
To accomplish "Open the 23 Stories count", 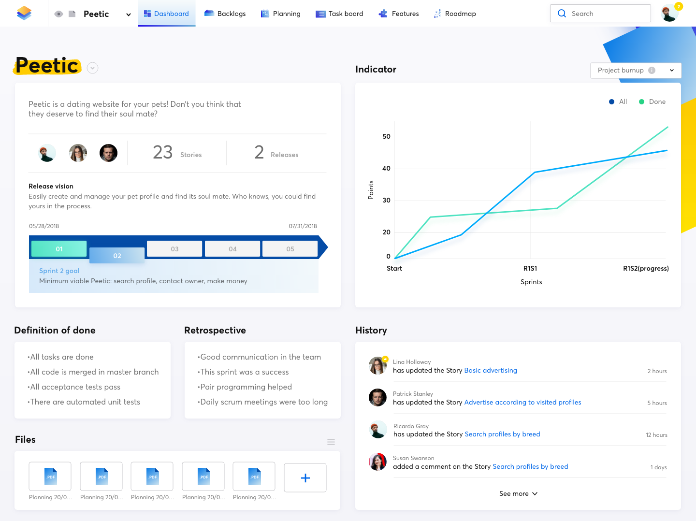I will pos(177,153).
